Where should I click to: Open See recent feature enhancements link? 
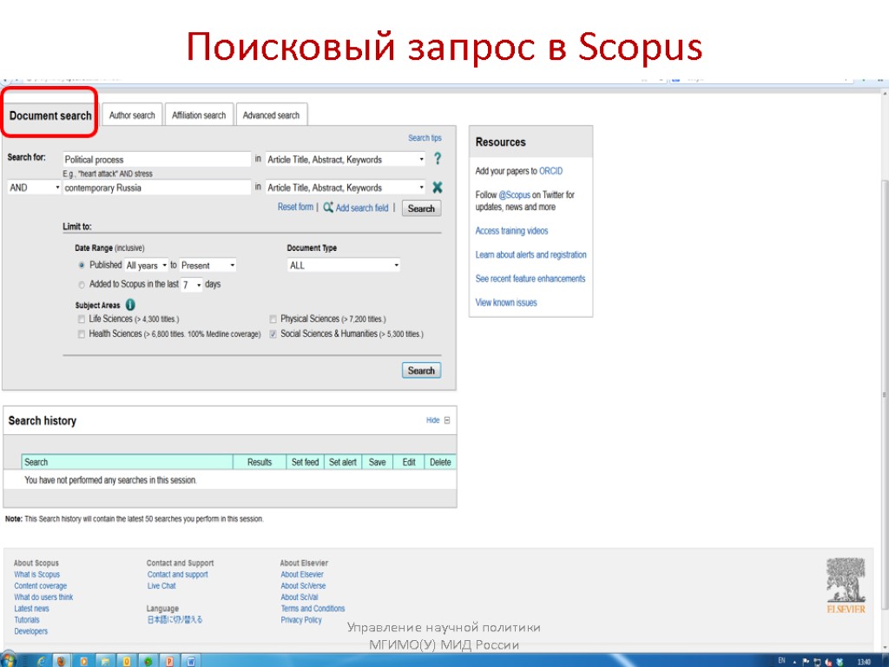(x=530, y=279)
